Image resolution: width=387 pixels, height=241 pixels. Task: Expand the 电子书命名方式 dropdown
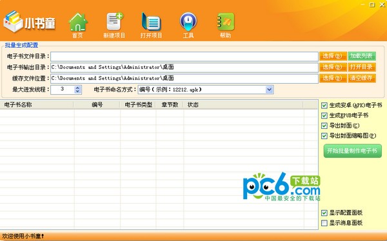click(269, 90)
